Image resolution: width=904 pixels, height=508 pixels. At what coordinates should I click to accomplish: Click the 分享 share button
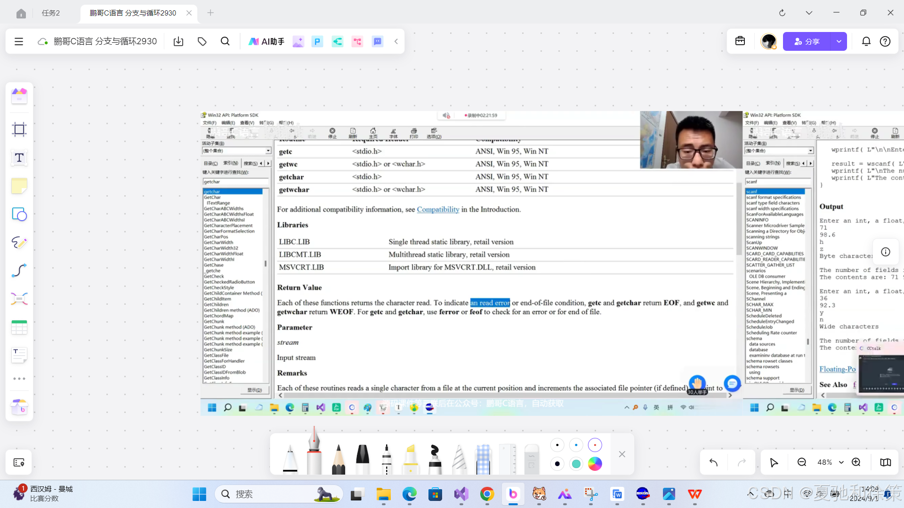807,41
